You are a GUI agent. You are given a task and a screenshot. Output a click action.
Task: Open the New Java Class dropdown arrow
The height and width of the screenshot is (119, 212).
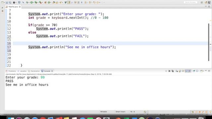coord(51,2)
